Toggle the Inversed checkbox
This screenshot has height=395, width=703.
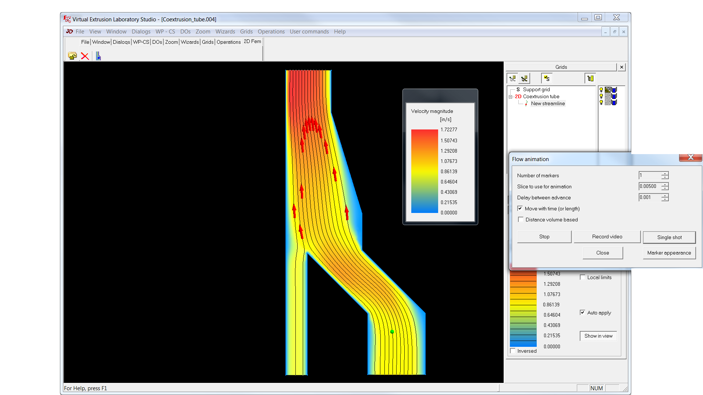pos(513,351)
